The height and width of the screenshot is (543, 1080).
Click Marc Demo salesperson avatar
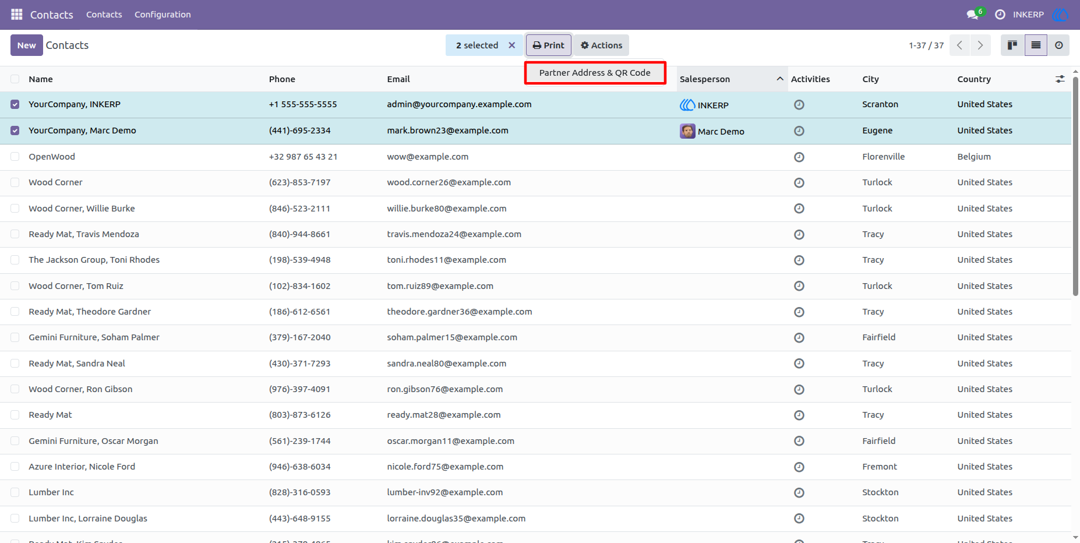click(687, 131)
